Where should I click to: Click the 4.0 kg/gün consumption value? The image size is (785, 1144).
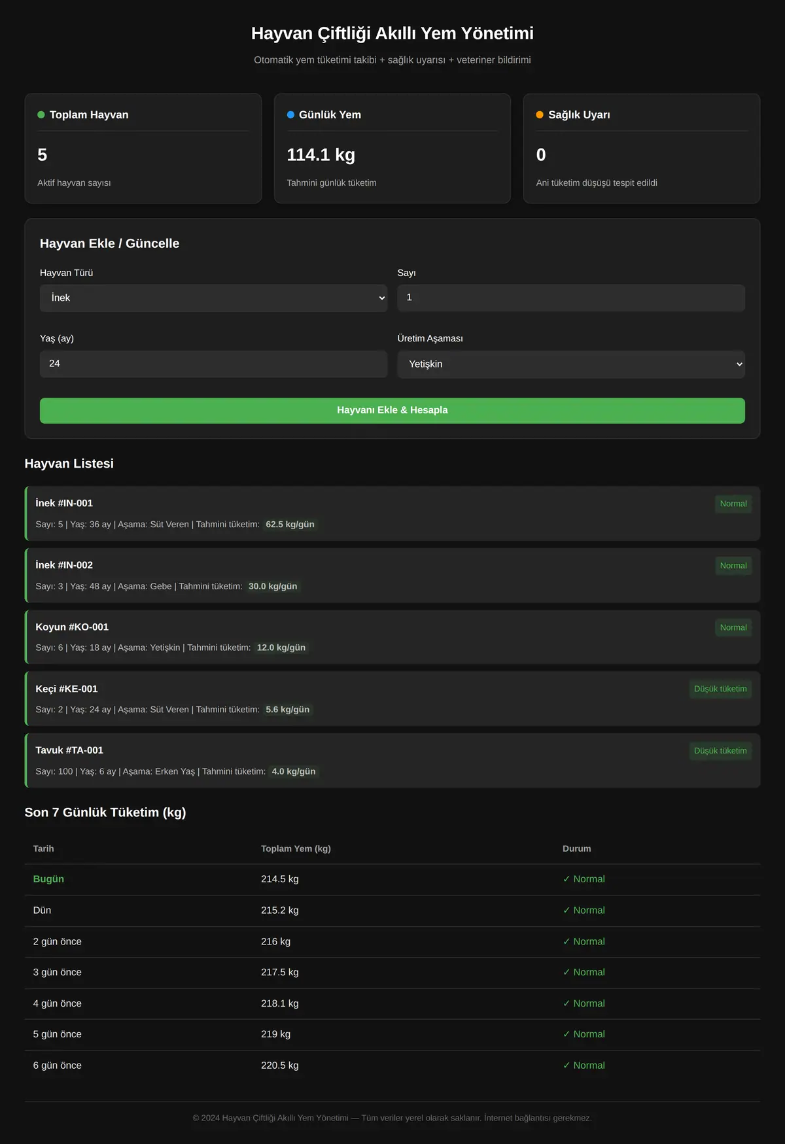pyautogui.click(x=294, y=772)
